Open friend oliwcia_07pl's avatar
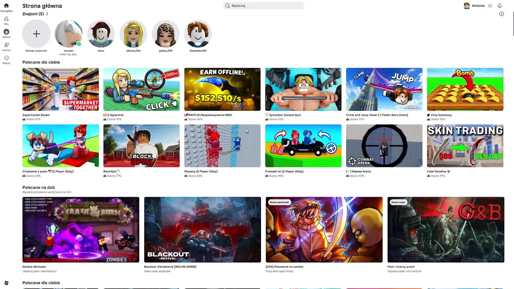The width and height of the screenshot is (514, 289). (133, 34)
